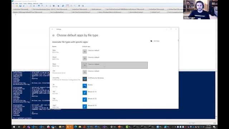Click the Run Selection icon in ISE toolbar
Screen dimensions: 229x129
pyautogui.click(x=50, y=6)
